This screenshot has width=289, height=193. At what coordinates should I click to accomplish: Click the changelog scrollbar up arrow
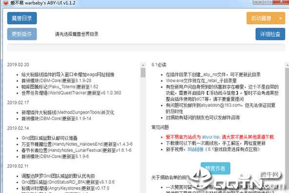tap(143, 65)
